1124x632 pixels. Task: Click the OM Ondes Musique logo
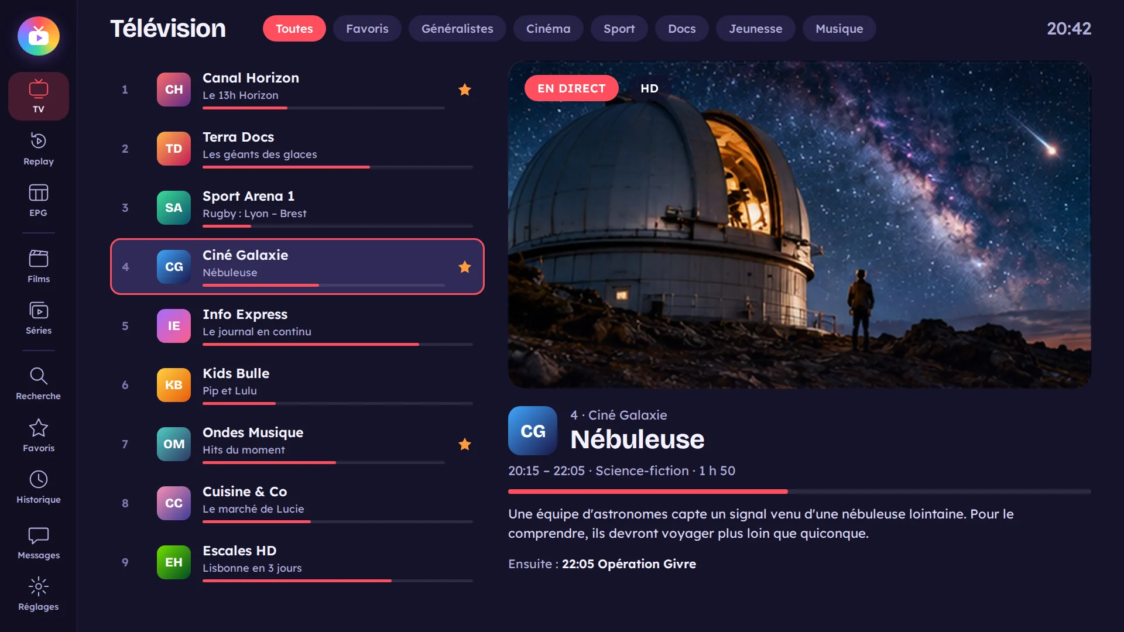174,444
